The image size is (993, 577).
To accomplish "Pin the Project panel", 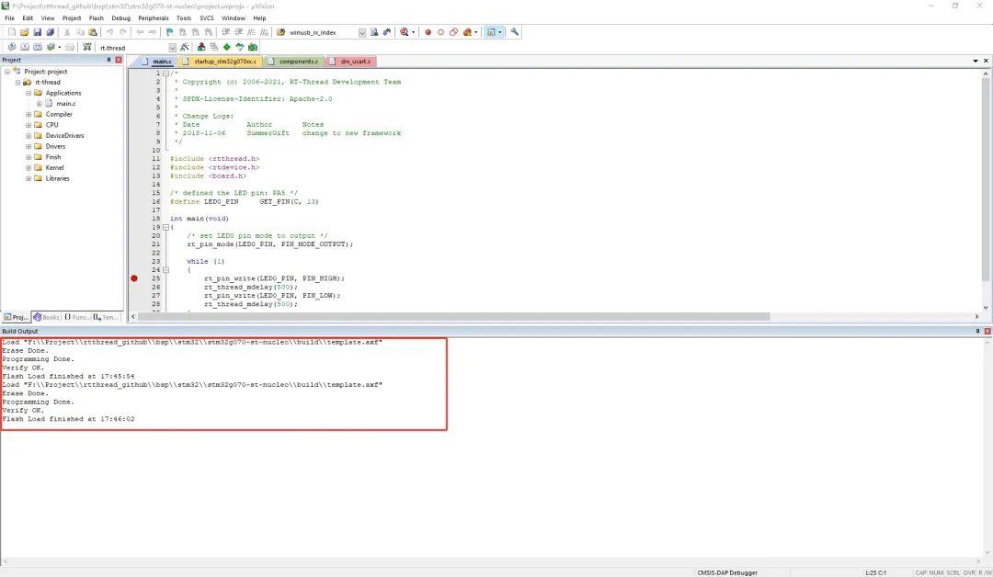I will click(x=108, y=60).
